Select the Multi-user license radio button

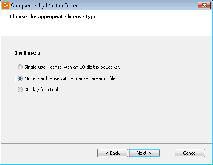20,78
